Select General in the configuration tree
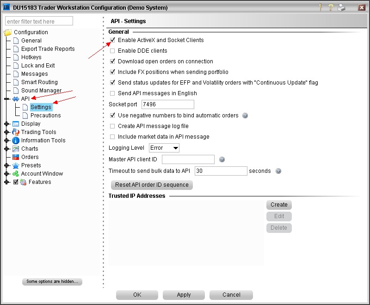Screen dimensions: 370x305 [x=31, y=41]
